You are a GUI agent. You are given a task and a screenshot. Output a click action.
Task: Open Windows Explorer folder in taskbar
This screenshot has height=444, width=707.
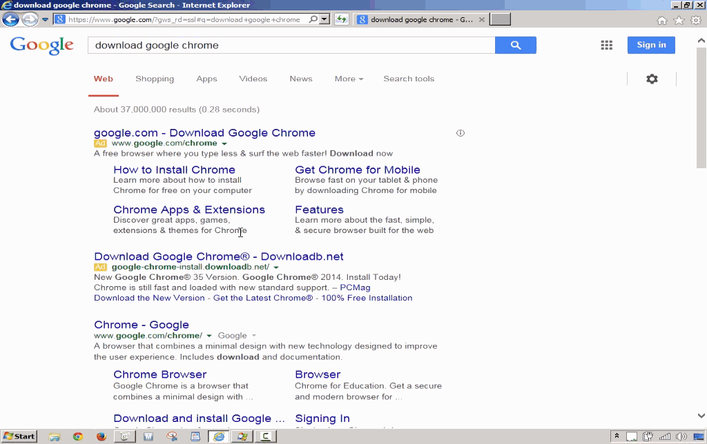(x=55, y=436)
